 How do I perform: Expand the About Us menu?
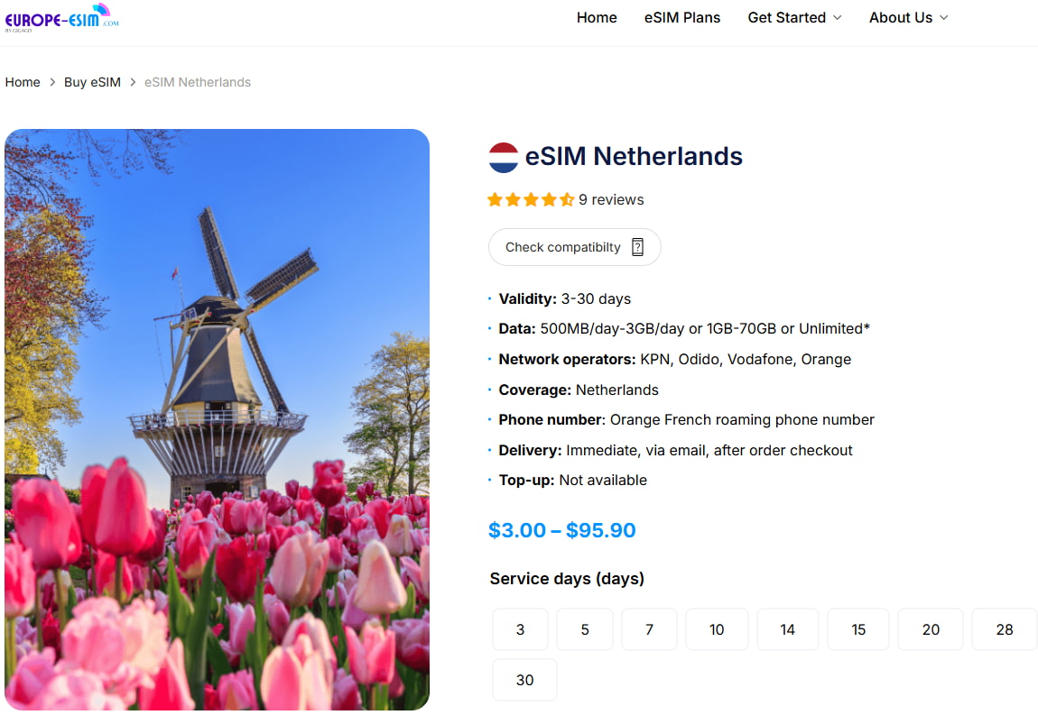pyautogui.click(x=908, y=17)
